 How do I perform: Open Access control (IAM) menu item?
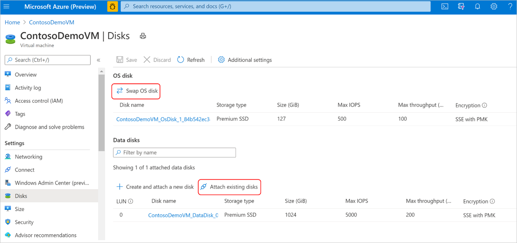(39, 101)
